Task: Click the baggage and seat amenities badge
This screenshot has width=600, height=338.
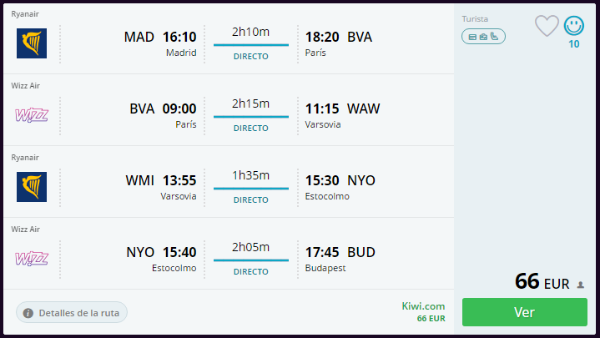Action: (483, 37)
